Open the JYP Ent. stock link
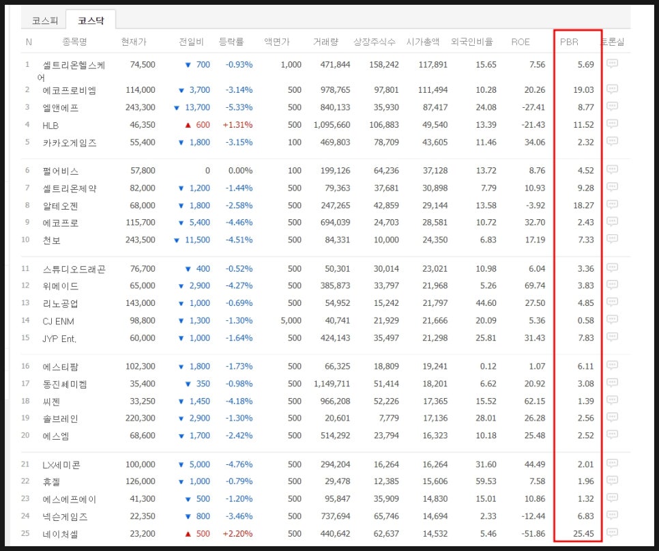 coord(59,339)
